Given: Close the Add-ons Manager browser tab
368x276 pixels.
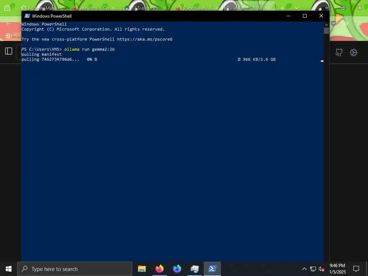Looking at the screenshot, I should (61, 8).
